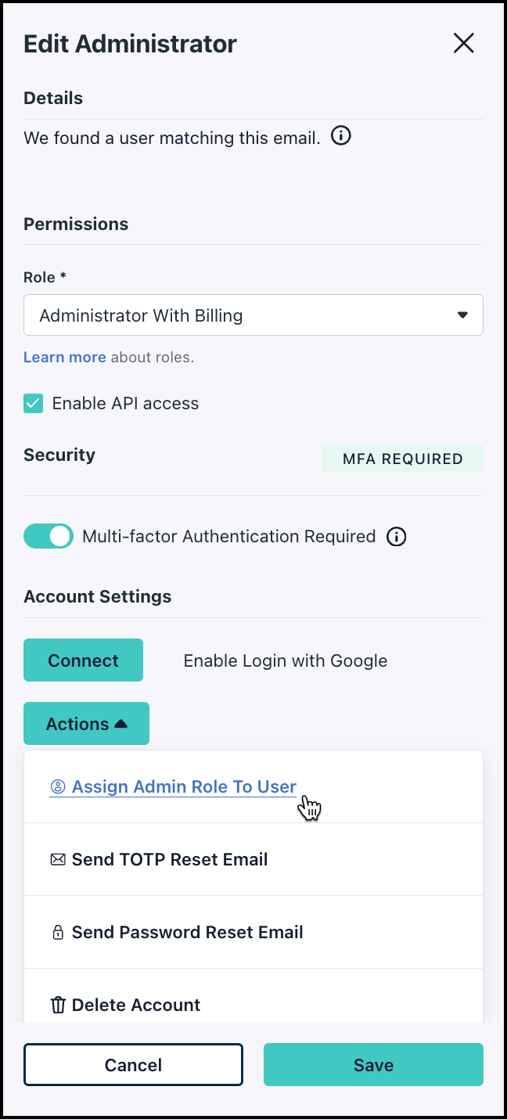507x1119 pixels.
Task: Click the trash icon for Delete Account
Action: coord(58,1006)
